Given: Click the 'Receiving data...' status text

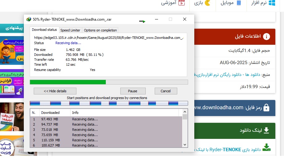Looking at the screenshot, I should click(68, 43).
